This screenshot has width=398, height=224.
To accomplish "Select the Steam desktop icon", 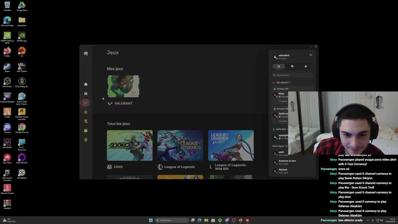I will click(x=7, y=68).
